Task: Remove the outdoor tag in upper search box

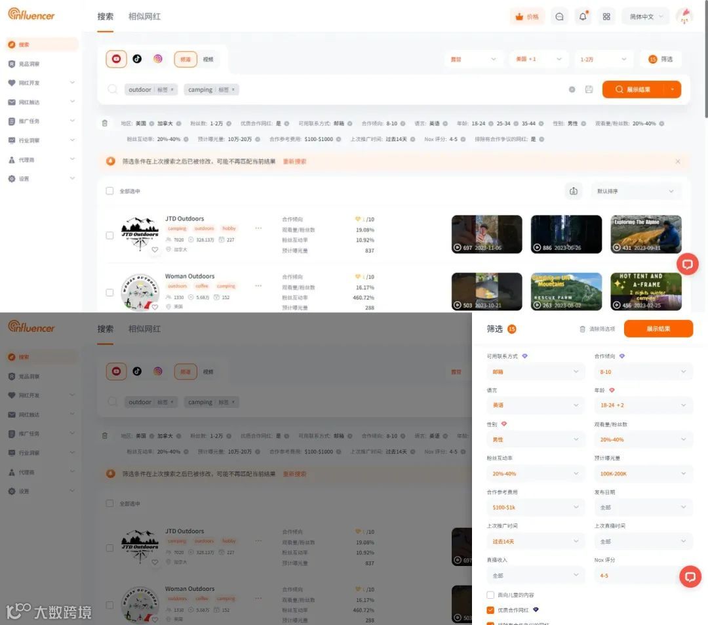Action: click(x=172, y=89)
